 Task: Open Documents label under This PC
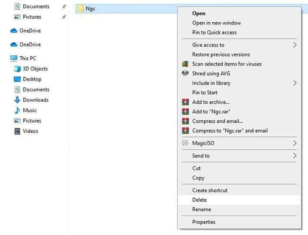point(36,90)
